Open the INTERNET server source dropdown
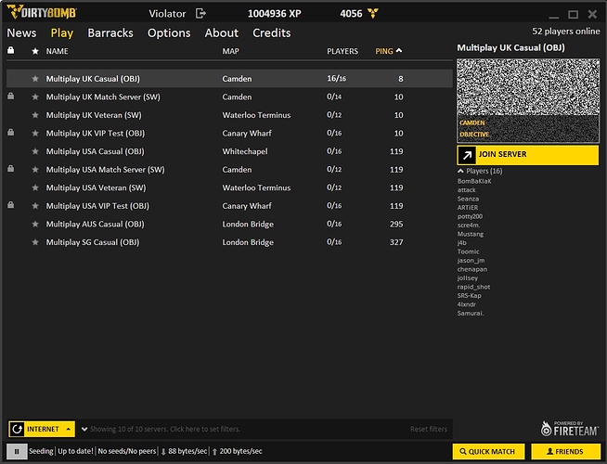Viewport: 607px width, 464px height. click(68, 429)
